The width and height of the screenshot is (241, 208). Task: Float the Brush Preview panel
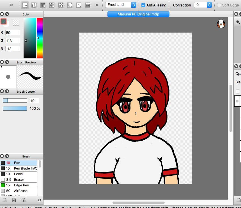7,62
